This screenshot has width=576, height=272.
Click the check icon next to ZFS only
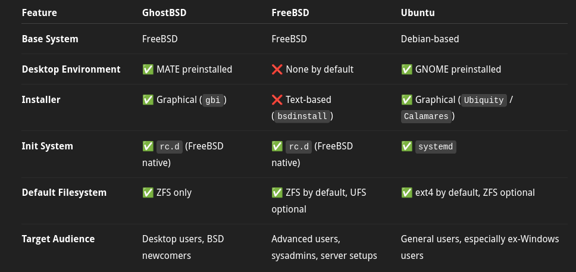[x=148, y=193]
